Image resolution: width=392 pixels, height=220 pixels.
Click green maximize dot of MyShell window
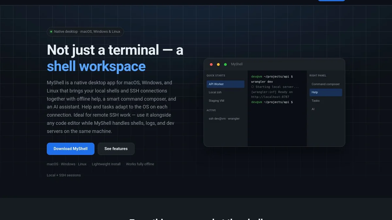[225, 65]
